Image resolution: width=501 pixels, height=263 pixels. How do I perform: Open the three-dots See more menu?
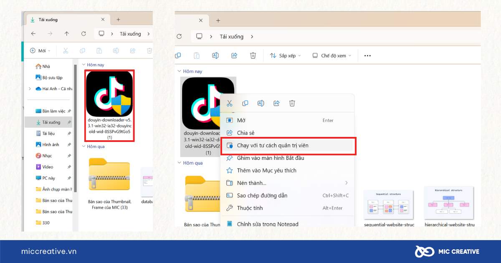pyautogui.click(x=367, y=56)
